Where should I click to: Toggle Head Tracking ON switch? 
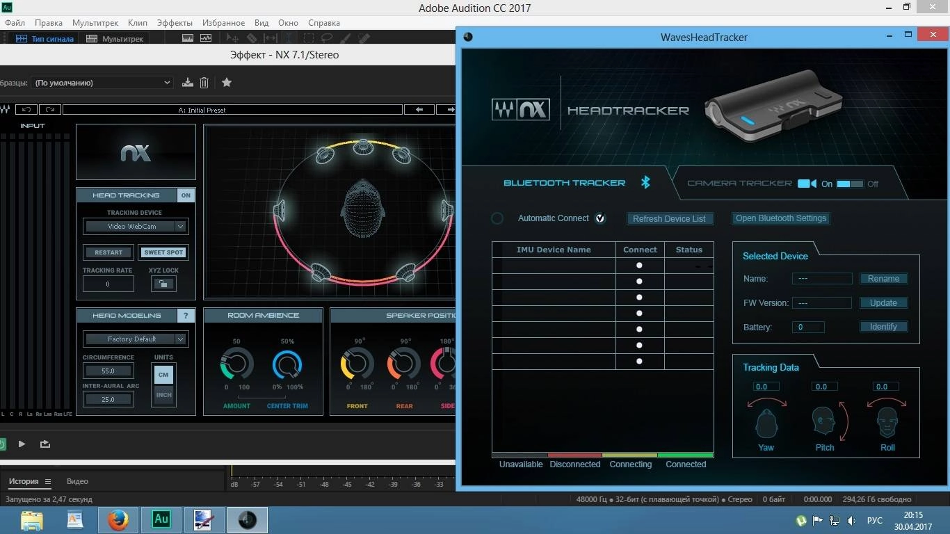pyautogui.click(x=186, y=195)
